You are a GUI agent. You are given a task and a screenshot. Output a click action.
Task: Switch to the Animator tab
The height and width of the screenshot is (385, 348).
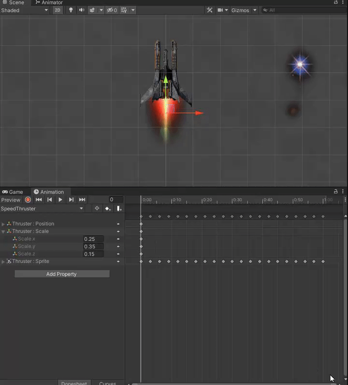49,2
